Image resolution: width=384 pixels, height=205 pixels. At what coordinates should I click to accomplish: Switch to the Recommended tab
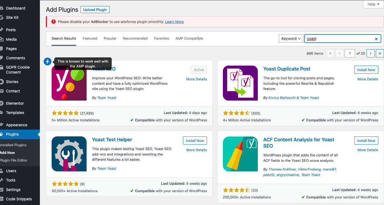point(135,39)
